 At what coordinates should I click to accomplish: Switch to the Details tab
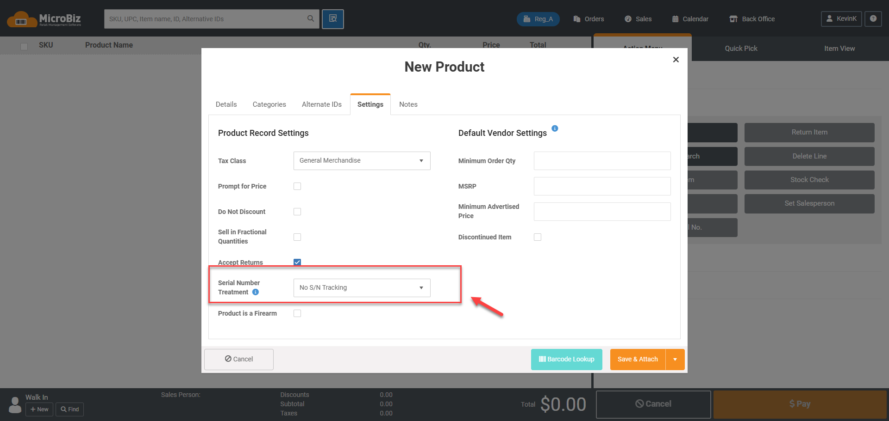tap(226, 104)
